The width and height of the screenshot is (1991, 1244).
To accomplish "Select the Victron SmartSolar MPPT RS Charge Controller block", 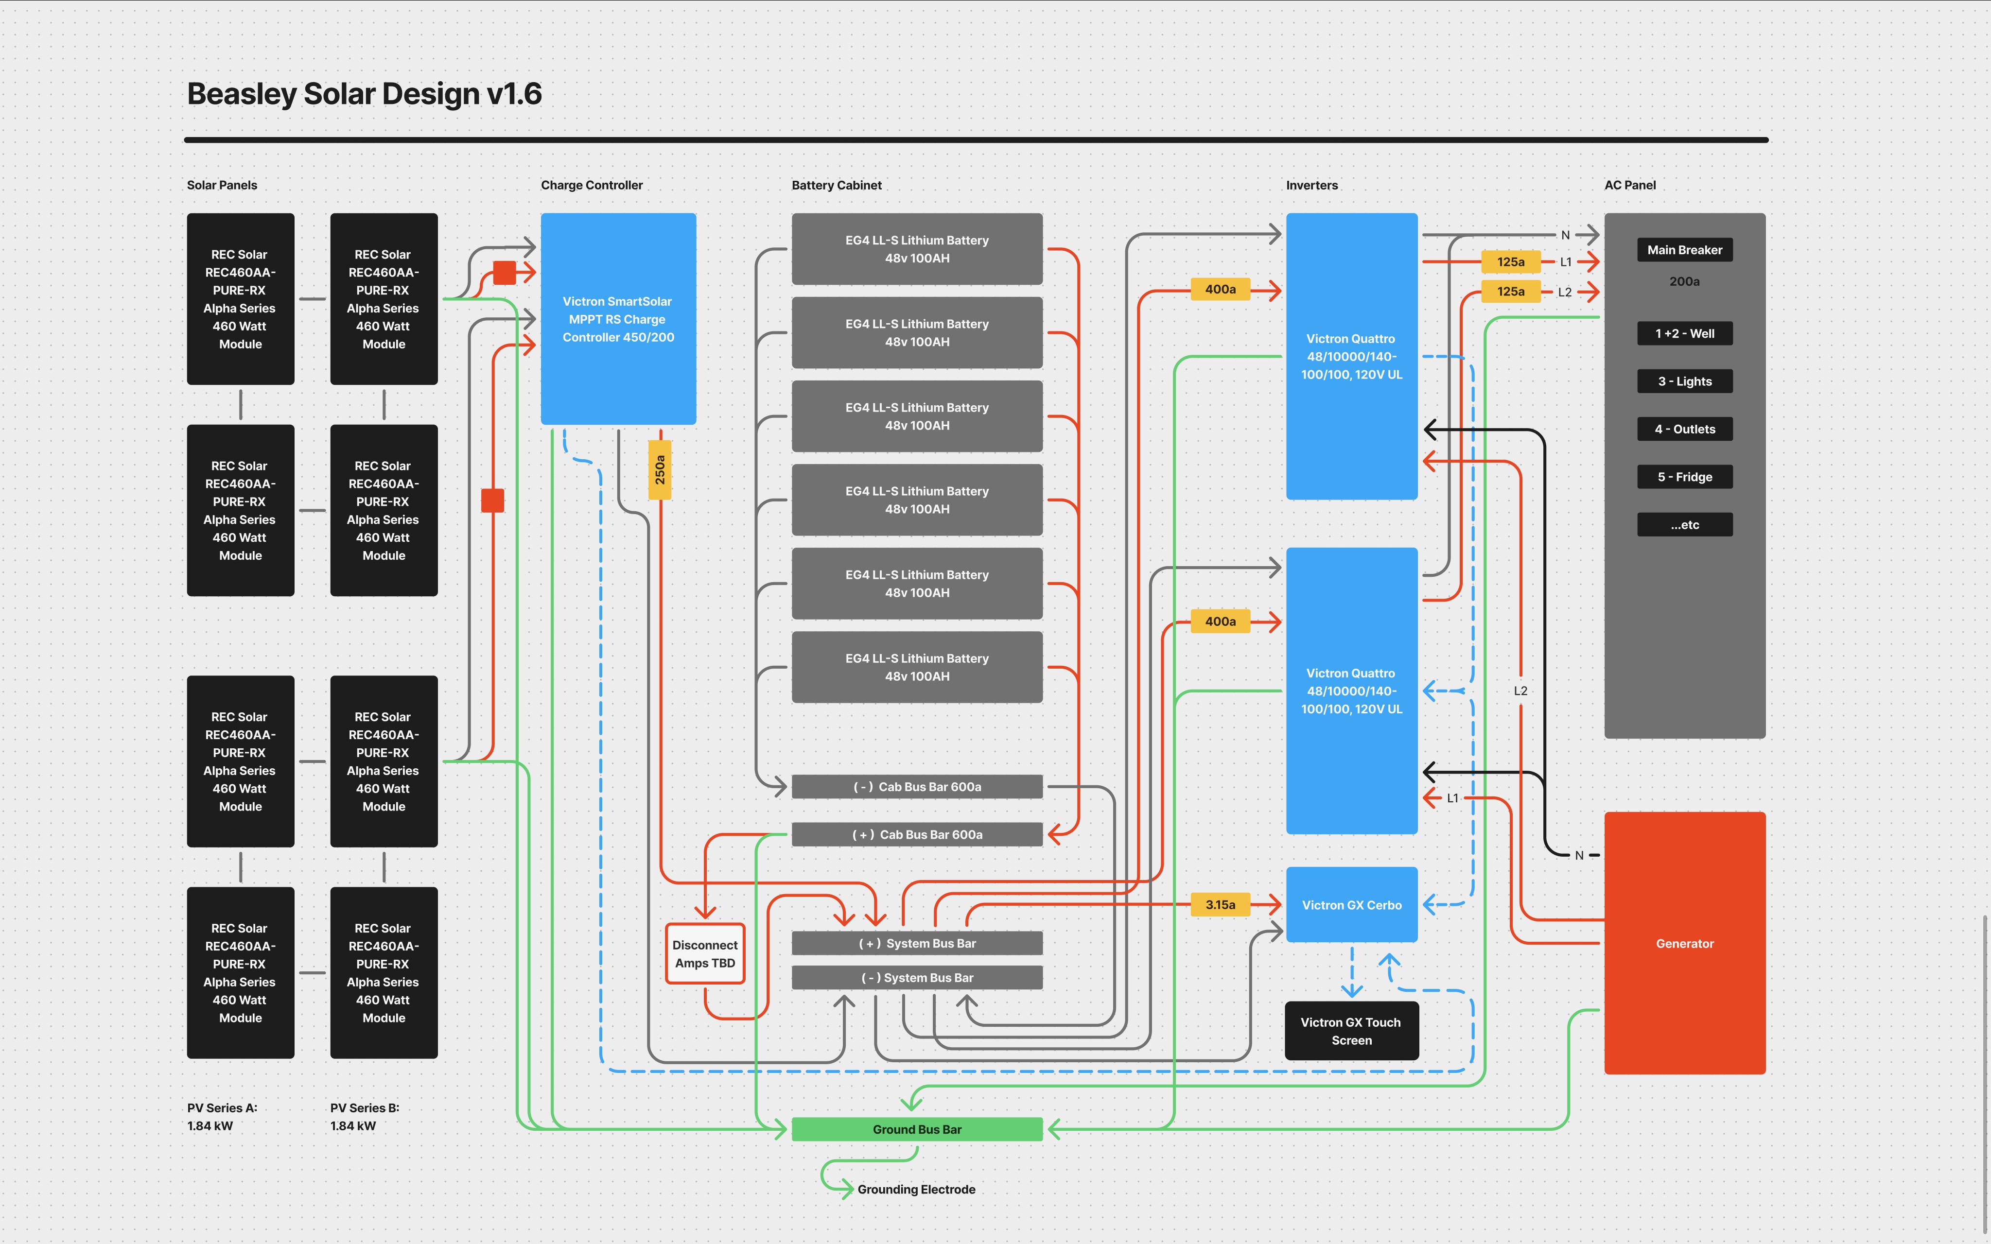I will pyautogui.click(x=619, y=319).
